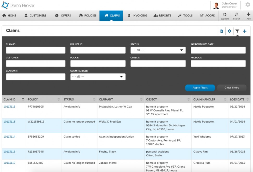253x172 pixels.
Task: Sort table by Claim ID column arrows
Action: 23,99
